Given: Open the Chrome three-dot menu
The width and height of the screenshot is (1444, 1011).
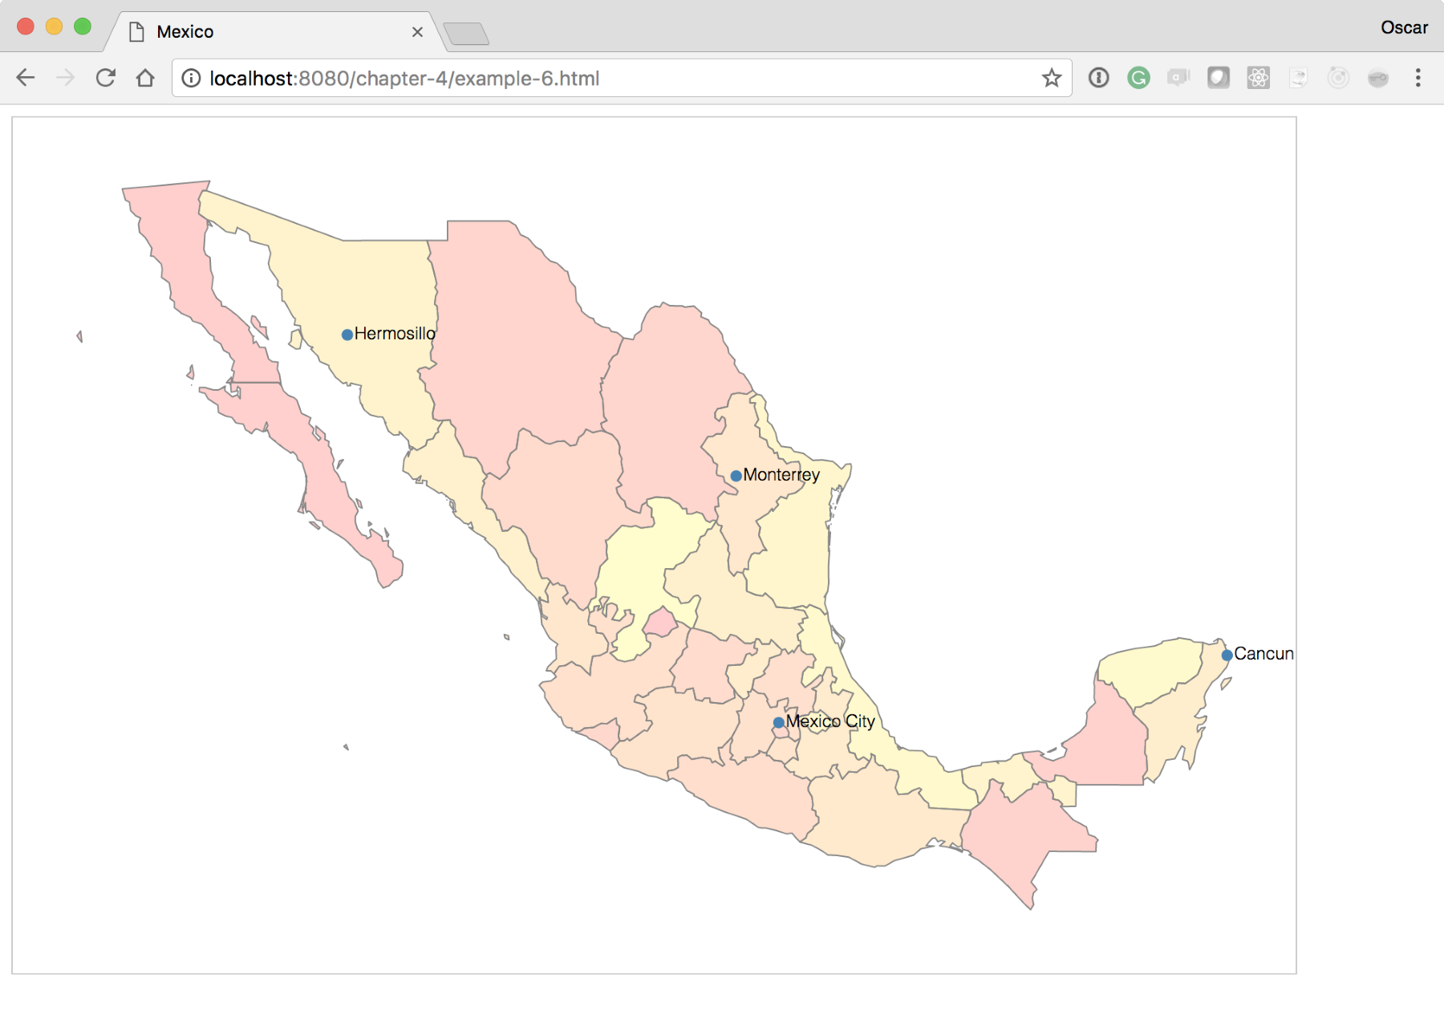Looking at the screenshot, I should click(x=1418, y=78).
